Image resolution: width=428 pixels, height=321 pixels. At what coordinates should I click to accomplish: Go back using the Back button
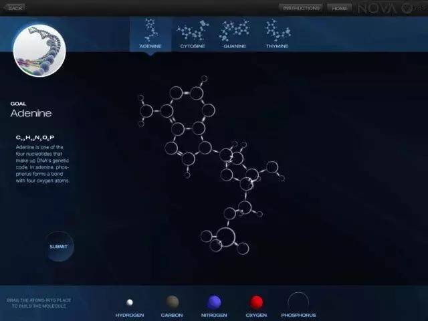click(x=14, y=8)
